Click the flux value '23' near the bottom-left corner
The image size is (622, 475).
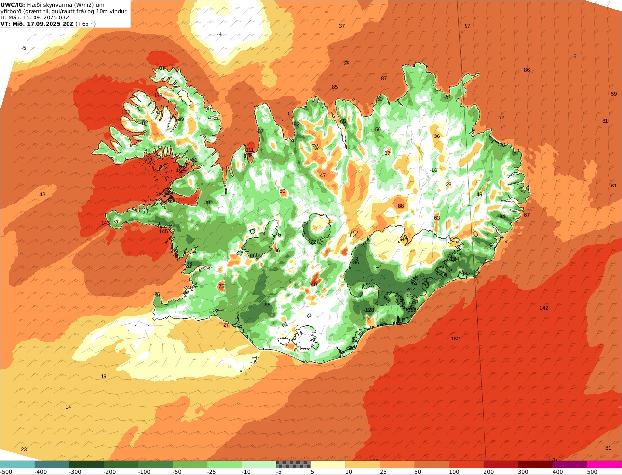[24, 450]
